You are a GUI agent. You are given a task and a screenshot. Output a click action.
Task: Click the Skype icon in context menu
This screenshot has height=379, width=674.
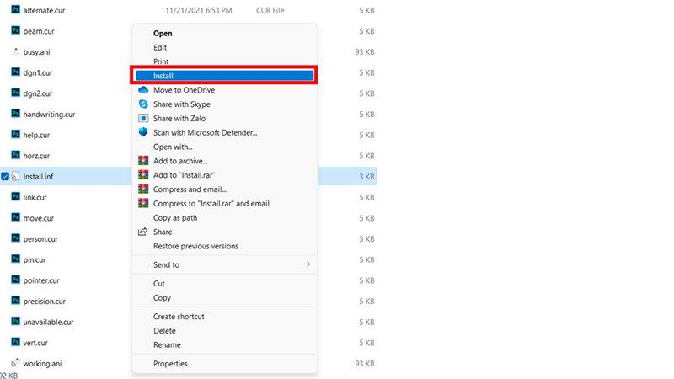[x=143, y=104]
